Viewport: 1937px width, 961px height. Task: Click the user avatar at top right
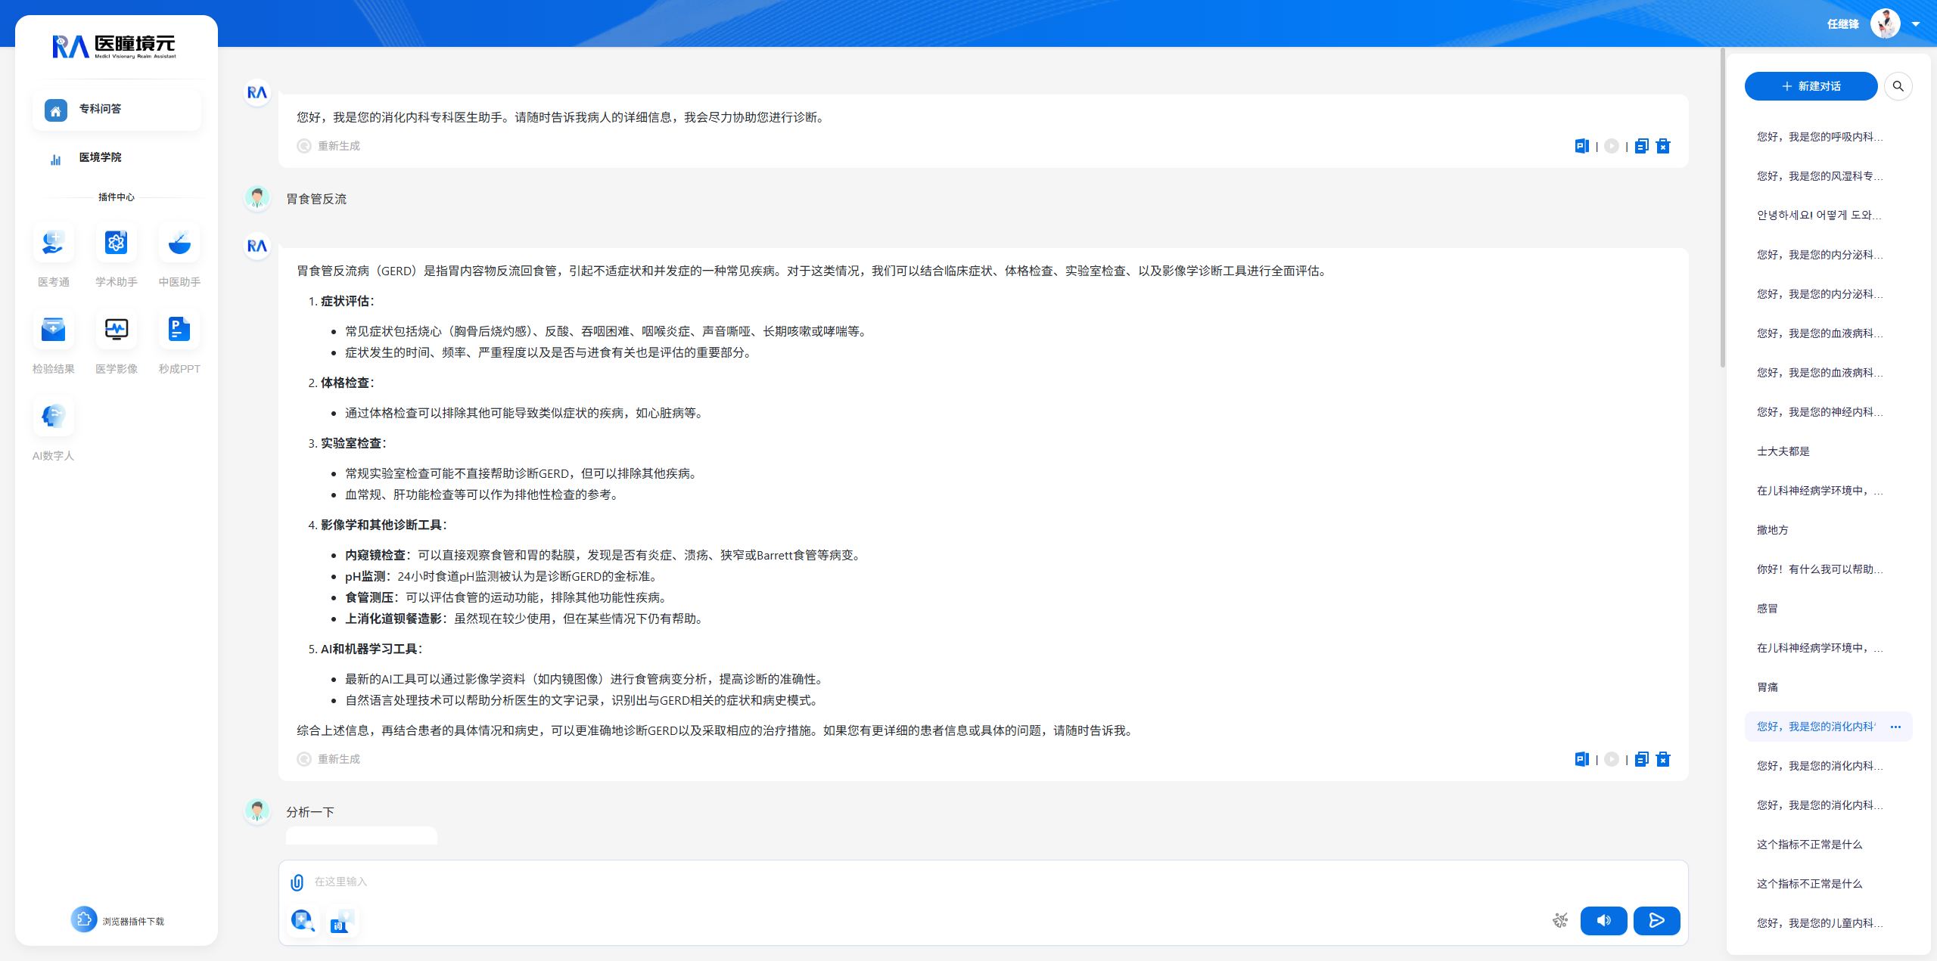(x=1885, y=23)
